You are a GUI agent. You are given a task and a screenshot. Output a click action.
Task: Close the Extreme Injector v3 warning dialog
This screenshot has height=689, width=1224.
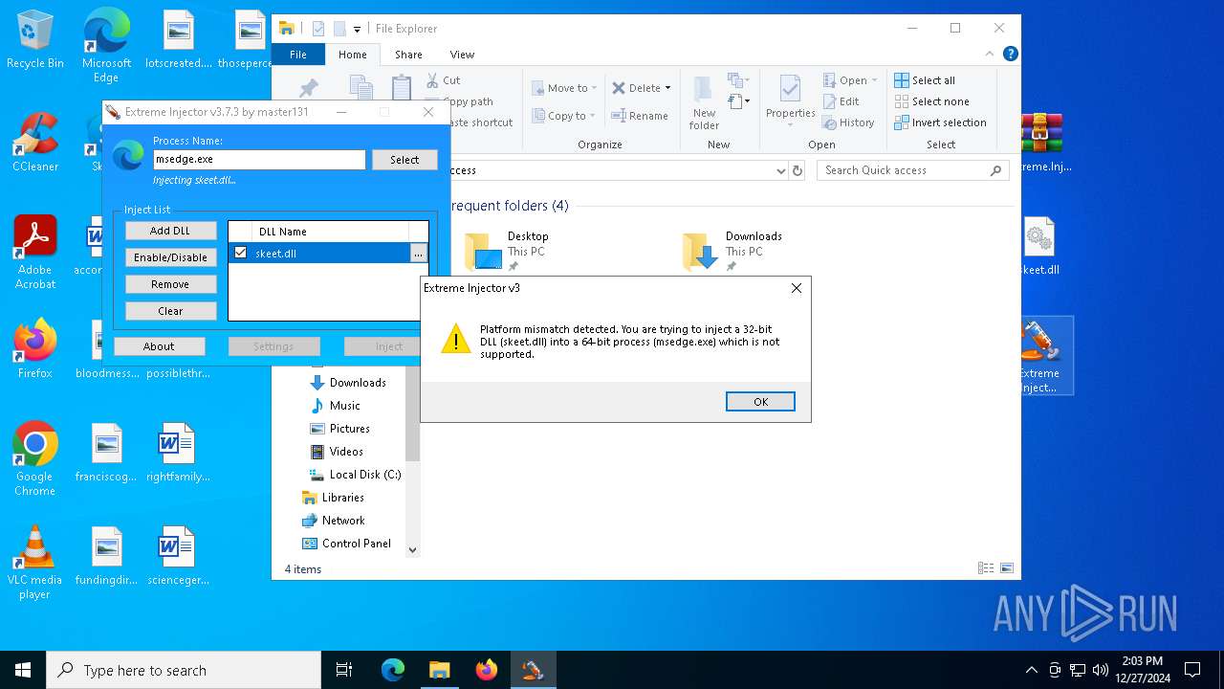point(796,288)
